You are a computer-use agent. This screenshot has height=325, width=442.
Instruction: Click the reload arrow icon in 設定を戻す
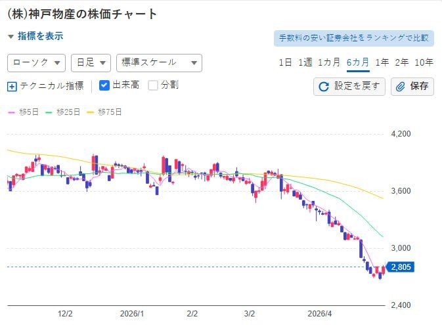pyautogui.click(x=324, y=87)
